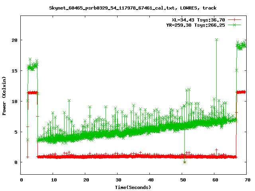
Task: Click the green spike peak reaching 20 Kelvin
Action: pyautogui.click(x=216, y=40)
